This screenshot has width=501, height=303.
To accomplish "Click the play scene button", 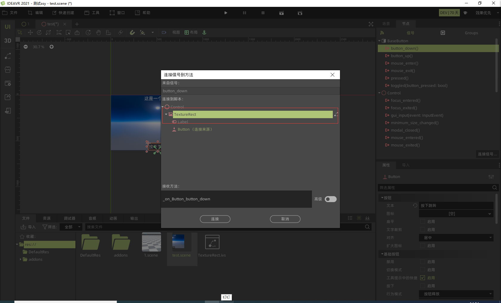I will (x=226, y=13).
